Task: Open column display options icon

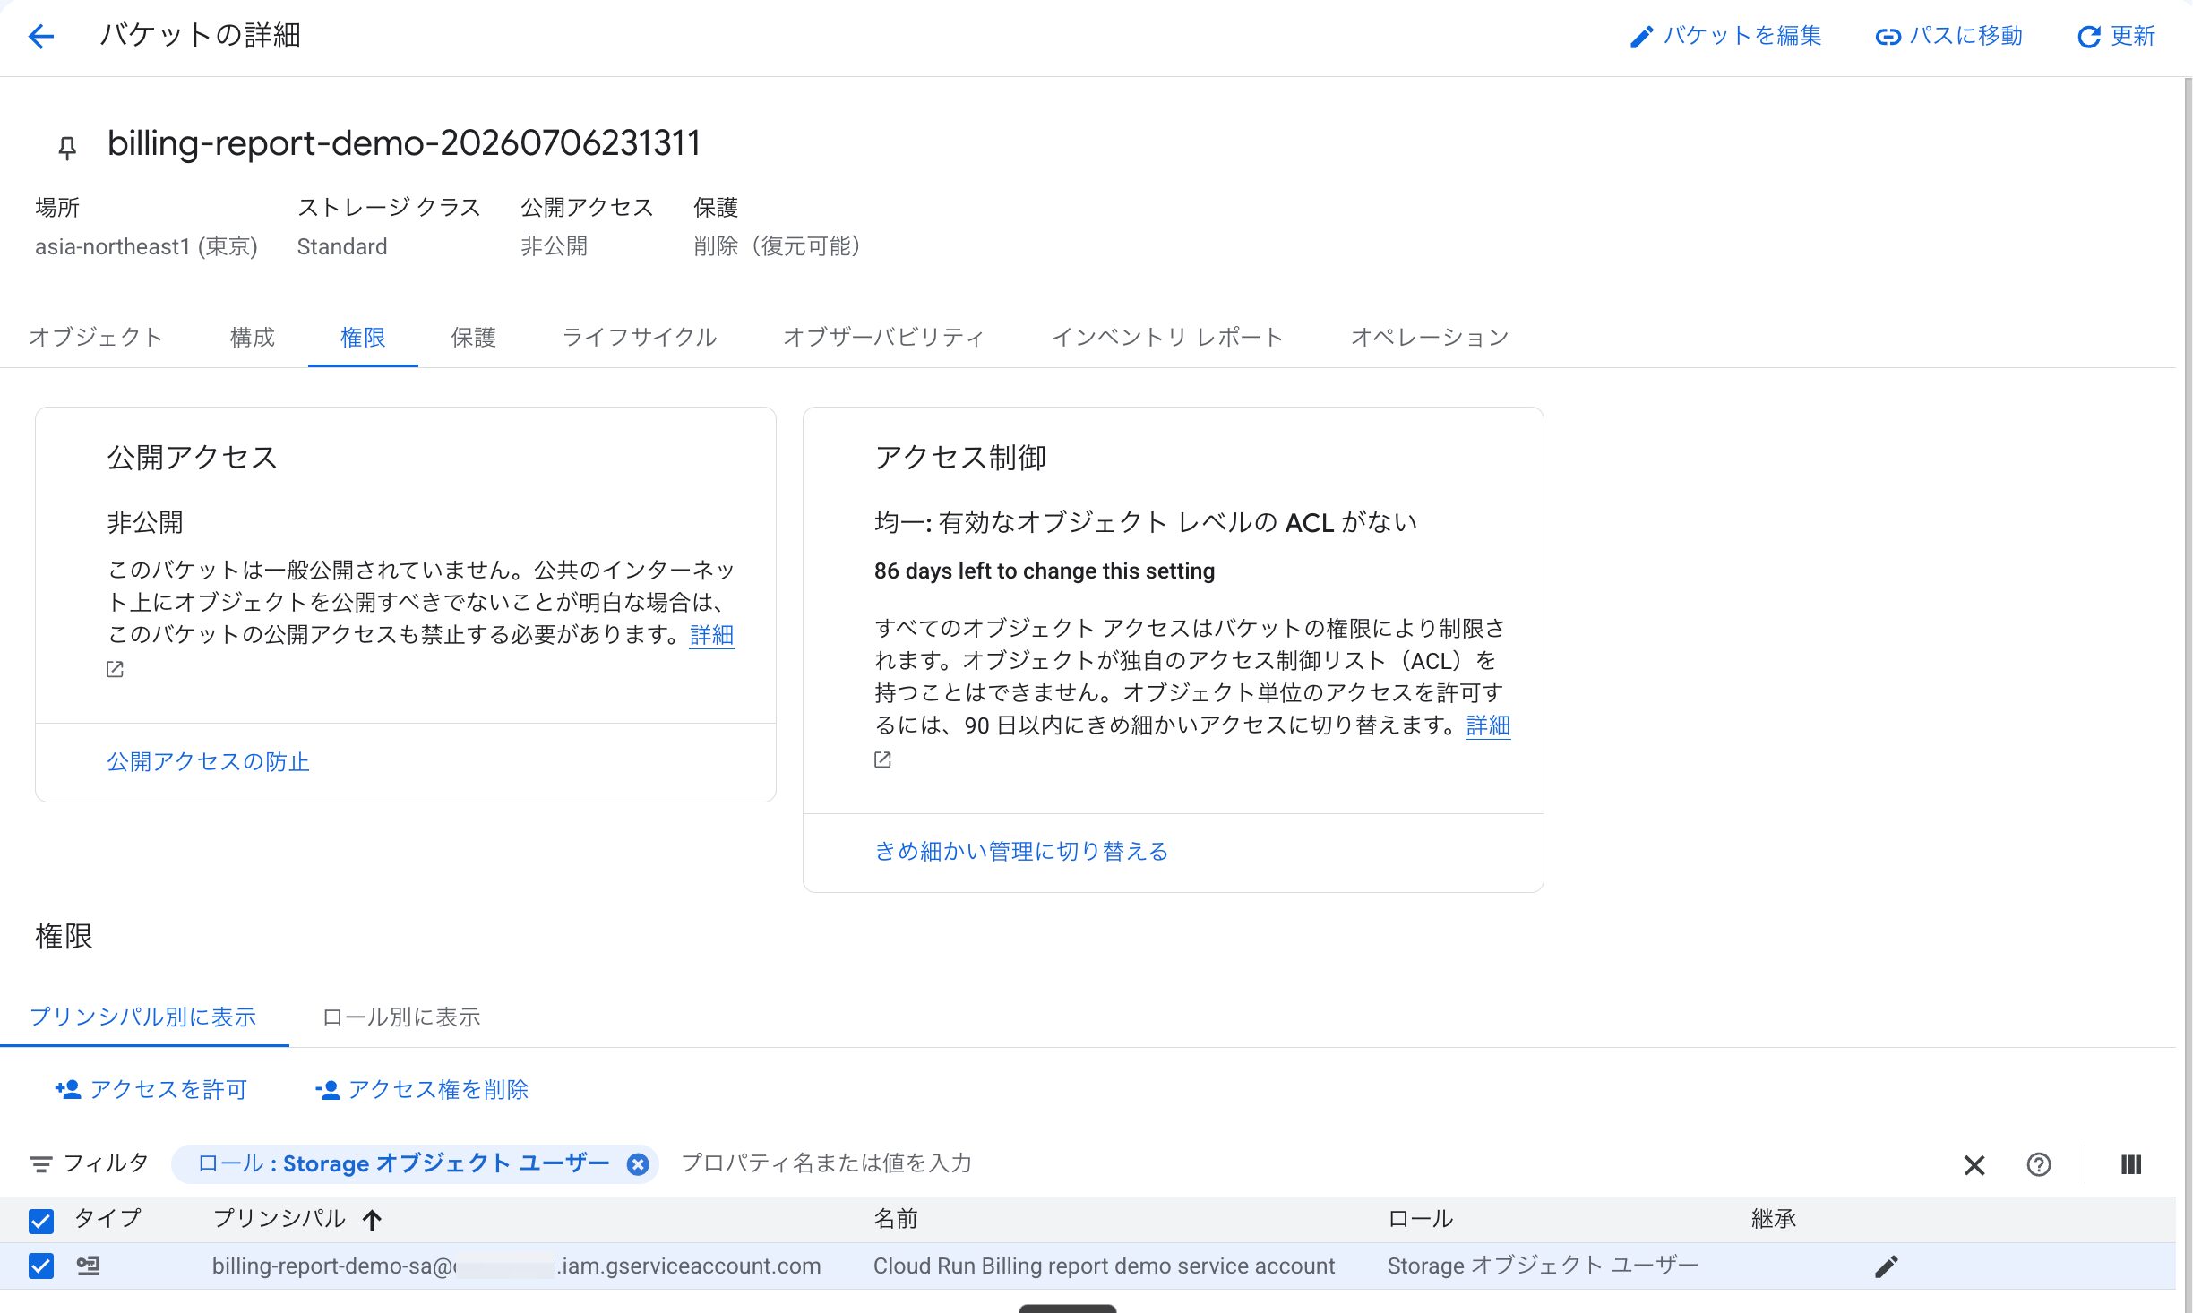Action: [x=2131, y=1164]
